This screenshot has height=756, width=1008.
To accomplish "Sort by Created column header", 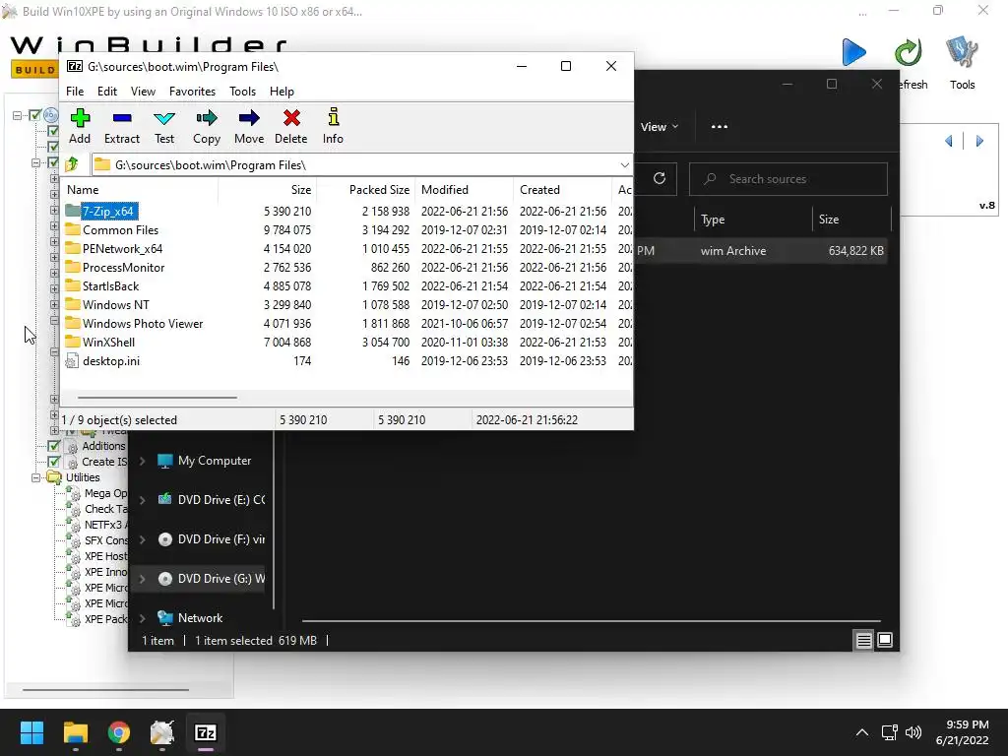I will point(562,190).
